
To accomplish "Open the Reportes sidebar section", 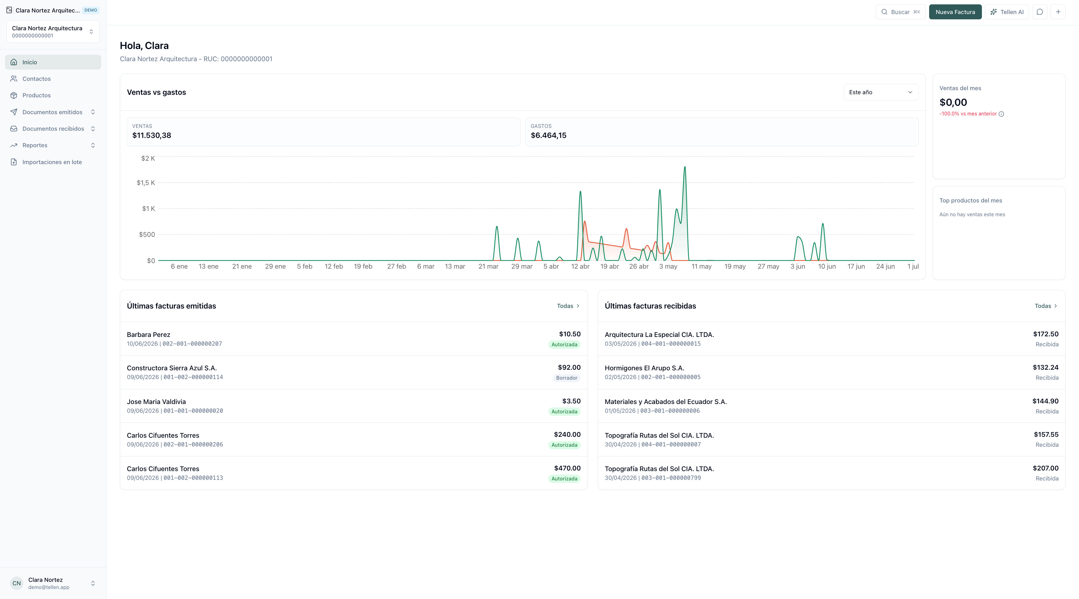I will (53, 145).
